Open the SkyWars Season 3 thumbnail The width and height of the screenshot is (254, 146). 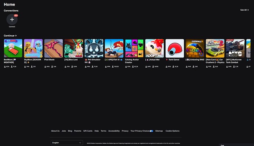click(33, 48)
